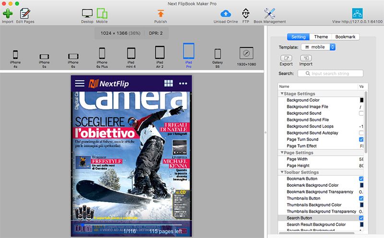The width and height of the screenshot is (384, 238).
Task: Switch to the Setting tab
Action: click(x=298, y=37)
